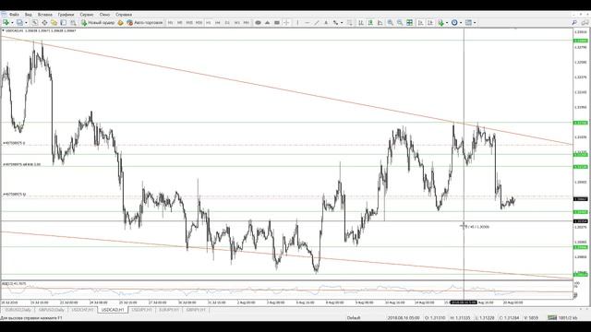This screenshot has width=591, height=332.
Task: Expand the periodicity dropdown arrow
Action: coord(461,22)
